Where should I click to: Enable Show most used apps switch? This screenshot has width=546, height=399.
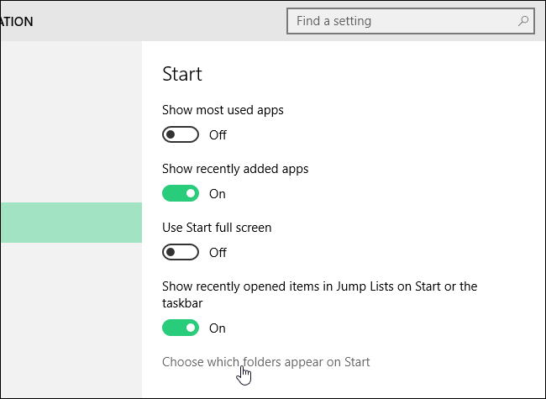tap(181, 134)
